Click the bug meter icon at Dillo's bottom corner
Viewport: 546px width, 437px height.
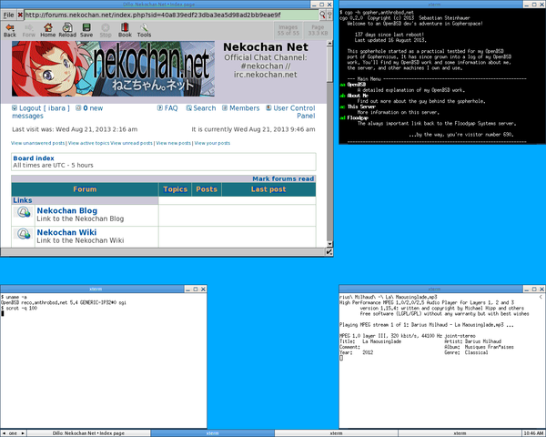tap(329, 251)
